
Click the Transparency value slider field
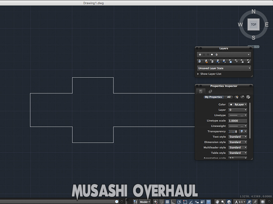tap(233, 131)
